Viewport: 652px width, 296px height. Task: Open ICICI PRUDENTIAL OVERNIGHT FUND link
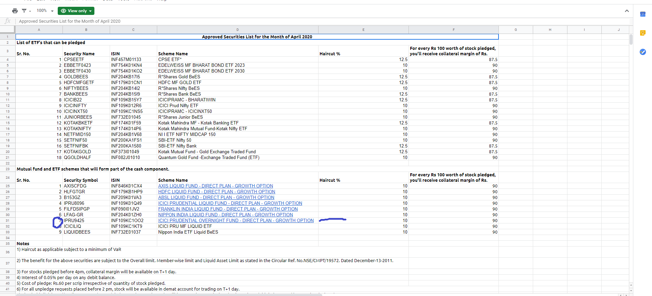(236, 220)
